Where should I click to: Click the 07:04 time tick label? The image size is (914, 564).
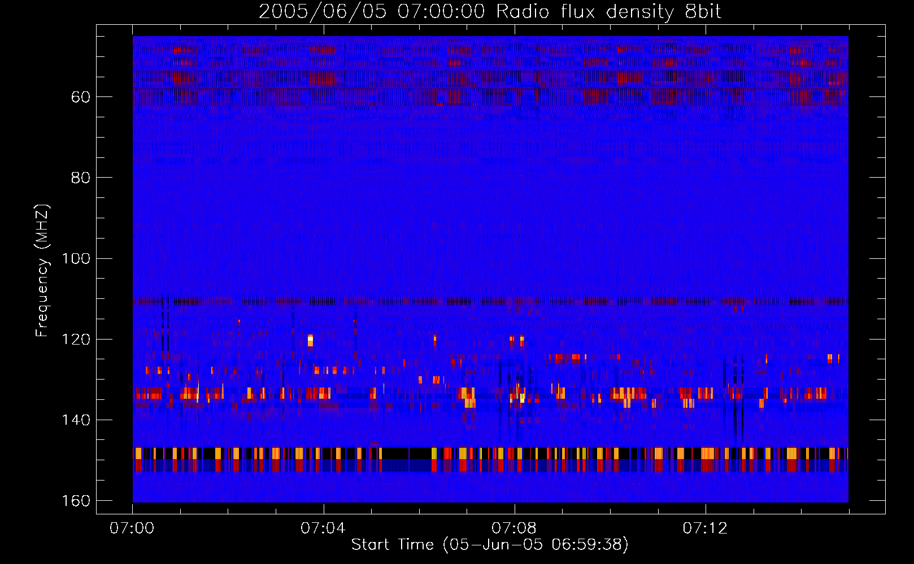click(x=323, y=528)
